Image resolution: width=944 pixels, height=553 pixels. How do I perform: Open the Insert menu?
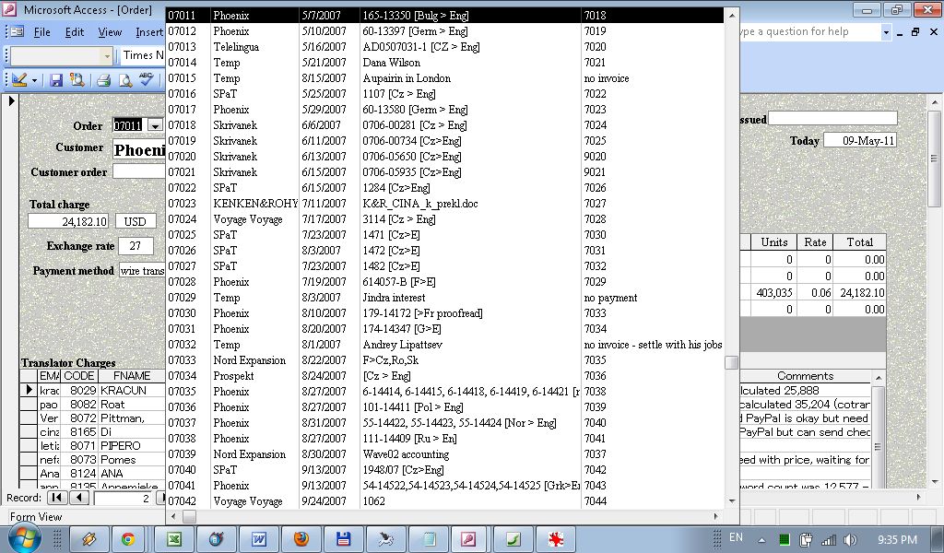click(149, 32)
